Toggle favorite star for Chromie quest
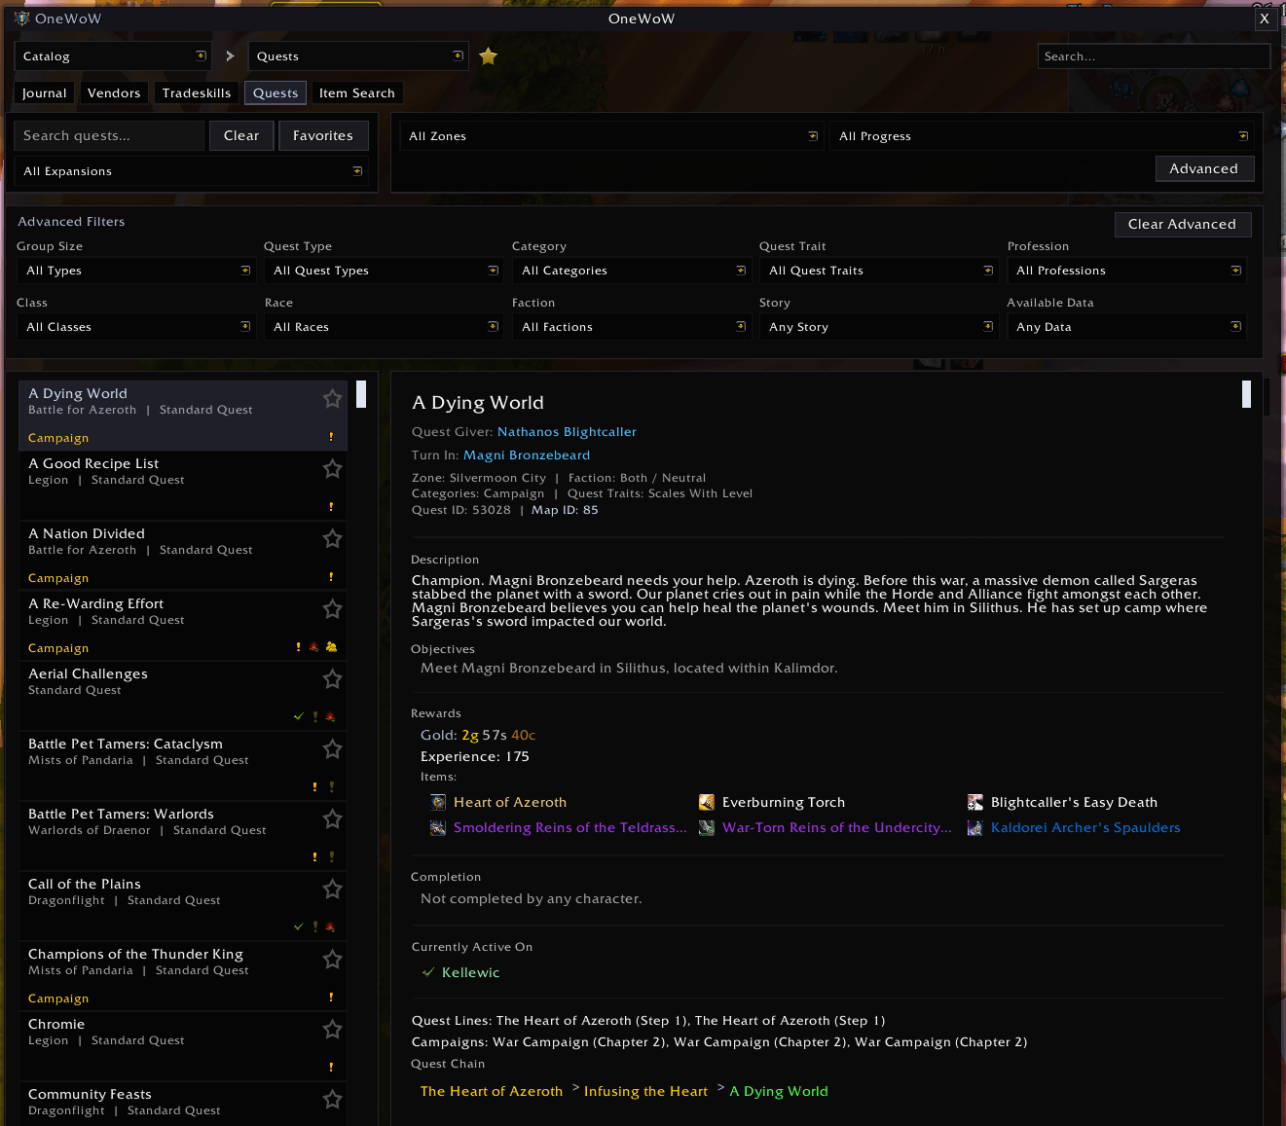The image size is (1286, 1126). click(x=332, y=1030)
